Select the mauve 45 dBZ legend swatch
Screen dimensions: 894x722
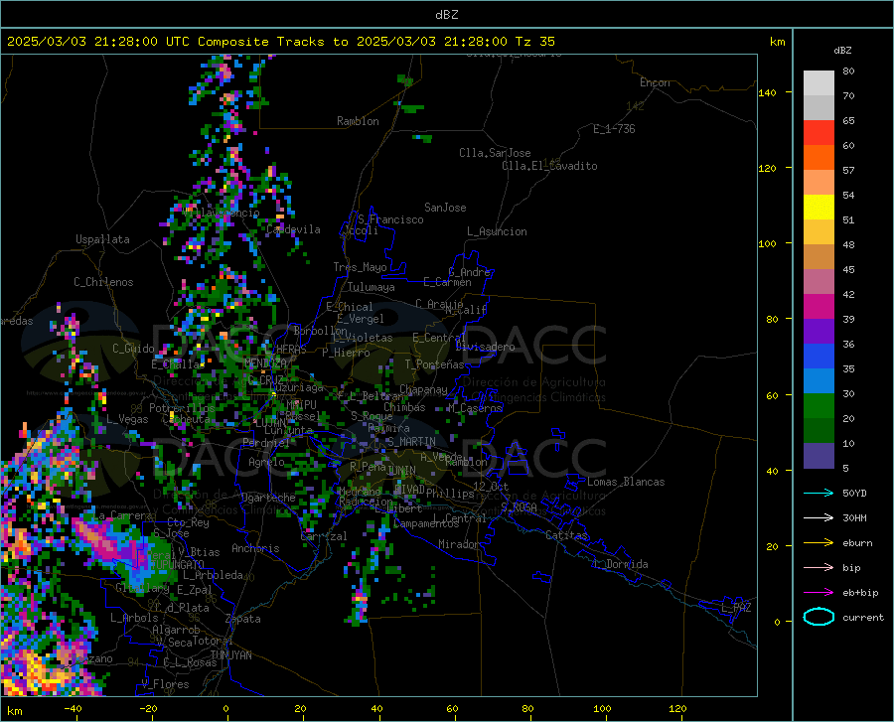819,281
